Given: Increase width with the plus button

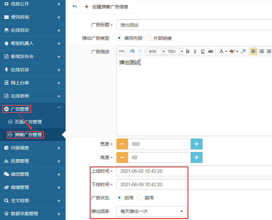Looking at the screenshot, I should click(x=196, y=144).
